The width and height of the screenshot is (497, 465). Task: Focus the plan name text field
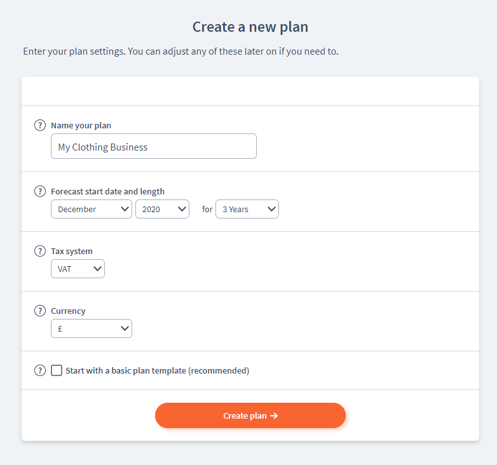click(x=154, y=147)
